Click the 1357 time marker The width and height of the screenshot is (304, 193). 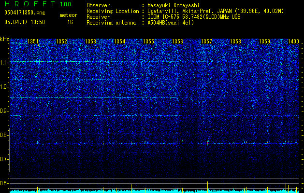click(x=207, y=41)
